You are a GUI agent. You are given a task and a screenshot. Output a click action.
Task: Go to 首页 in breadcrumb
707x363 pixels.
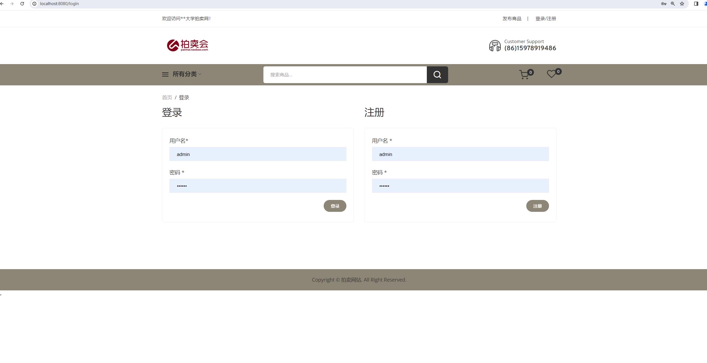point(167,98)
